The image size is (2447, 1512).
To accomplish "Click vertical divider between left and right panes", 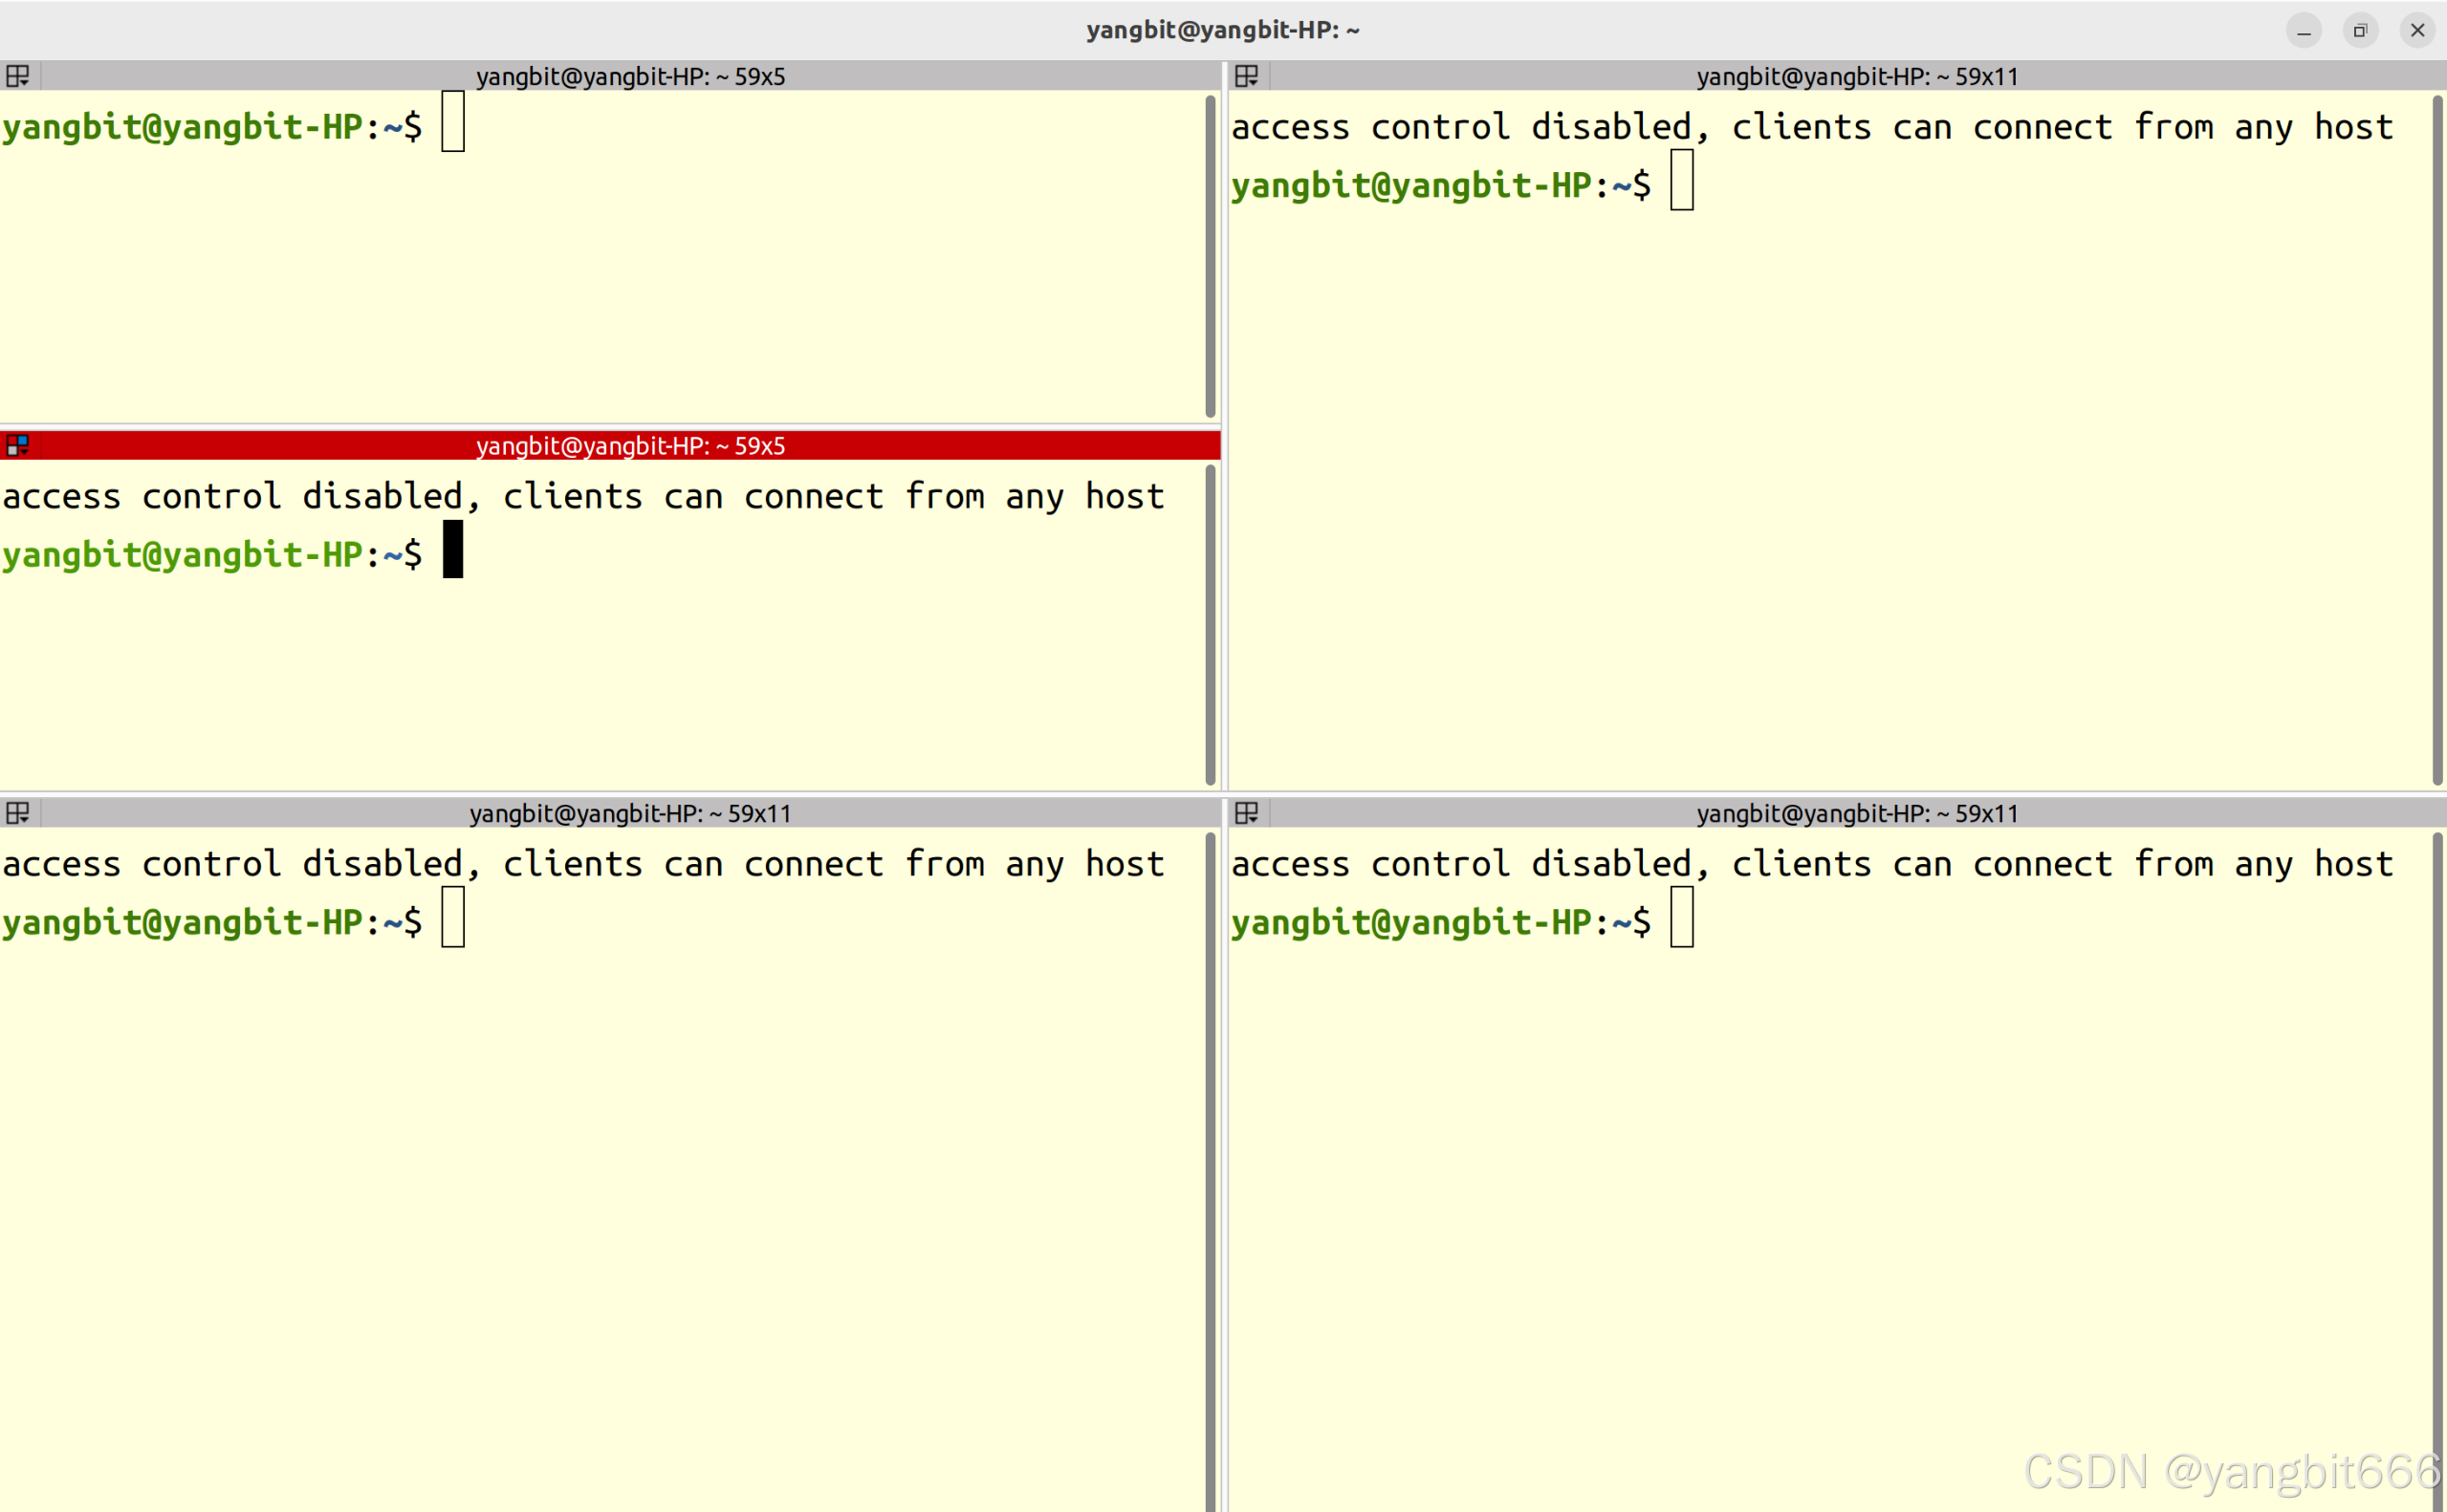I will (1225, 600).
